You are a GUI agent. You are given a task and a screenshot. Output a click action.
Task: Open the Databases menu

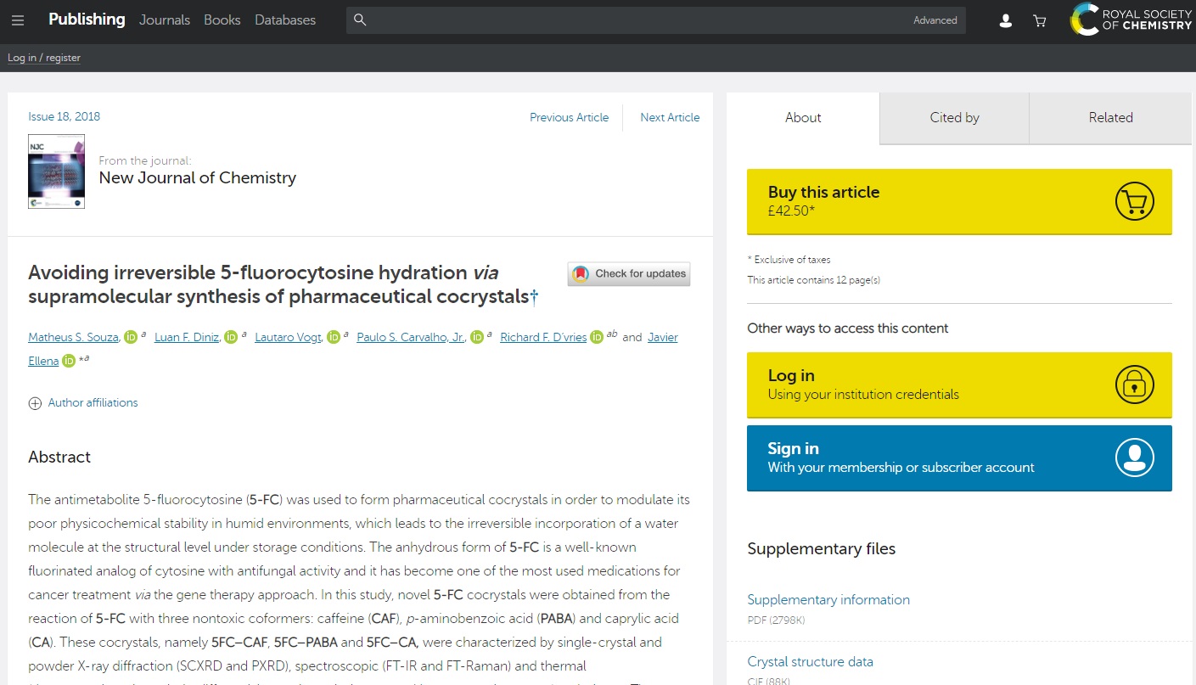point(285,20)
